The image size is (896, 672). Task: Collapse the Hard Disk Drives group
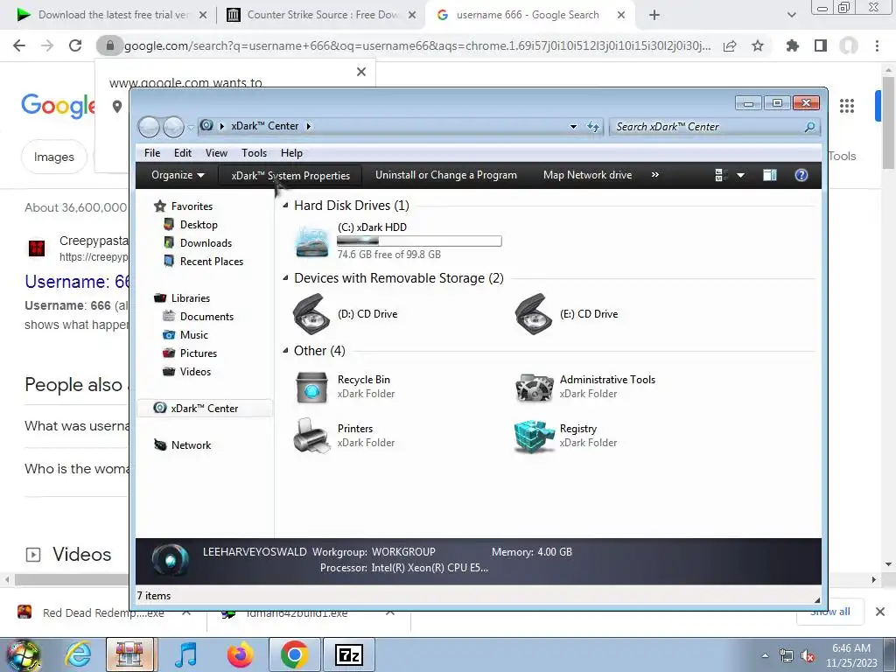pos(285,205)
